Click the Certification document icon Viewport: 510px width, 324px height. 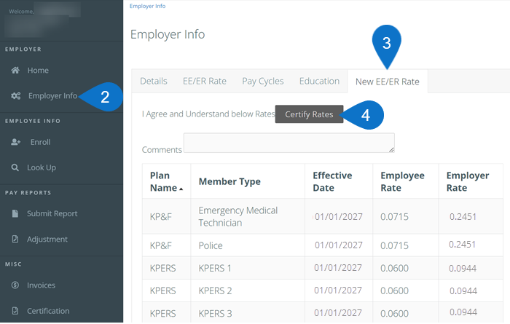15,311
